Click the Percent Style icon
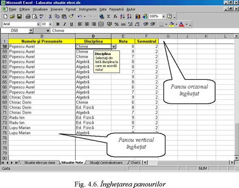 point(117,24)
